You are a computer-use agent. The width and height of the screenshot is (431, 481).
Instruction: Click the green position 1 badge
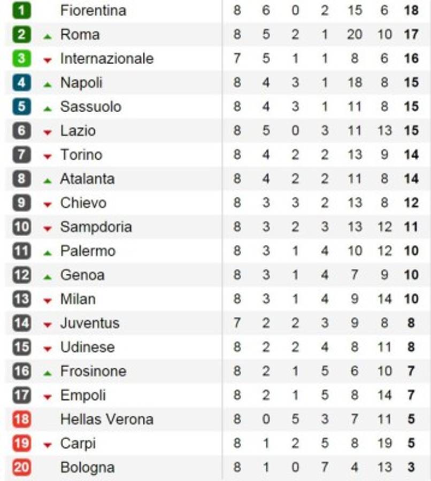coord(21,10)
